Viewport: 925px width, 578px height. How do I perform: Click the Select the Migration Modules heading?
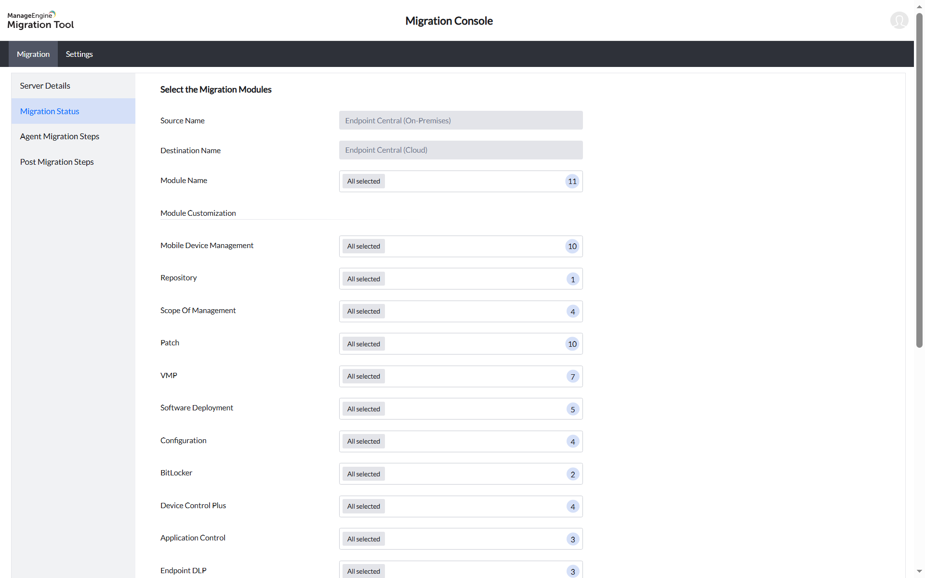coord(216,90)
